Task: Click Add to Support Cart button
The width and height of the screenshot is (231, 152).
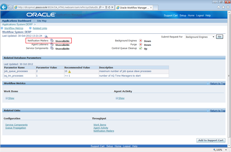Action: pyautogui.click(x=211, y=140)
